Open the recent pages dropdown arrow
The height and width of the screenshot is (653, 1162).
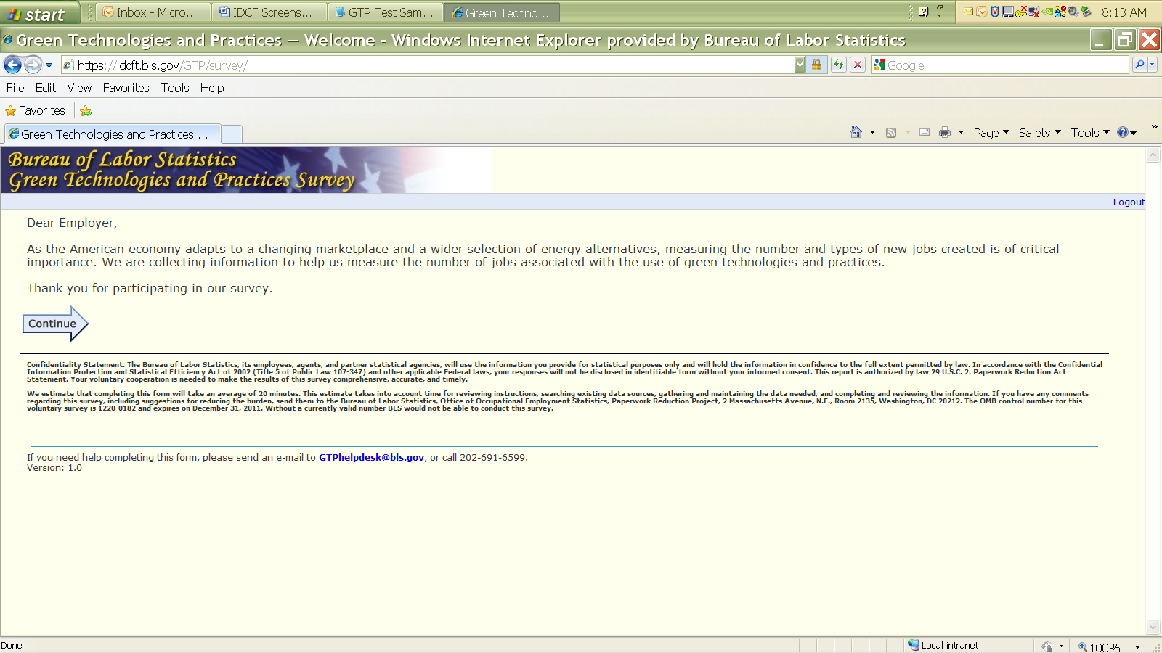pyautogui.click(x=49, y=65)
